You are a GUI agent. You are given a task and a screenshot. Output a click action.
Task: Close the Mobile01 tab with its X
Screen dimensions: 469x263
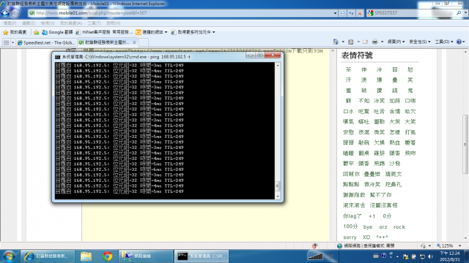point(134,42)
